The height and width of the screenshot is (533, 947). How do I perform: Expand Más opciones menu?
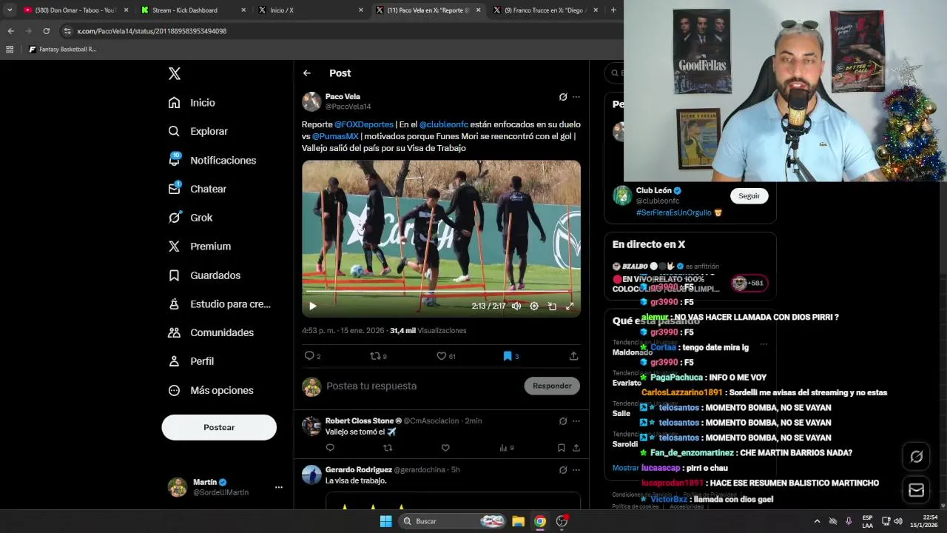(x=210, y=390)
